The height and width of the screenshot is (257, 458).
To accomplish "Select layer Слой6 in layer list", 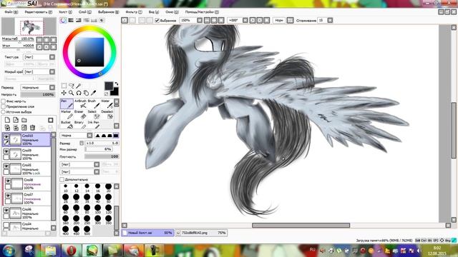I will click(x=26, y=213).
